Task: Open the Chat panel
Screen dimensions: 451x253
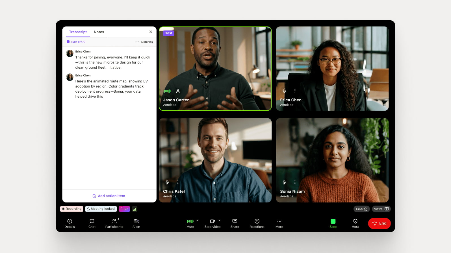Action: pos(92,221)
